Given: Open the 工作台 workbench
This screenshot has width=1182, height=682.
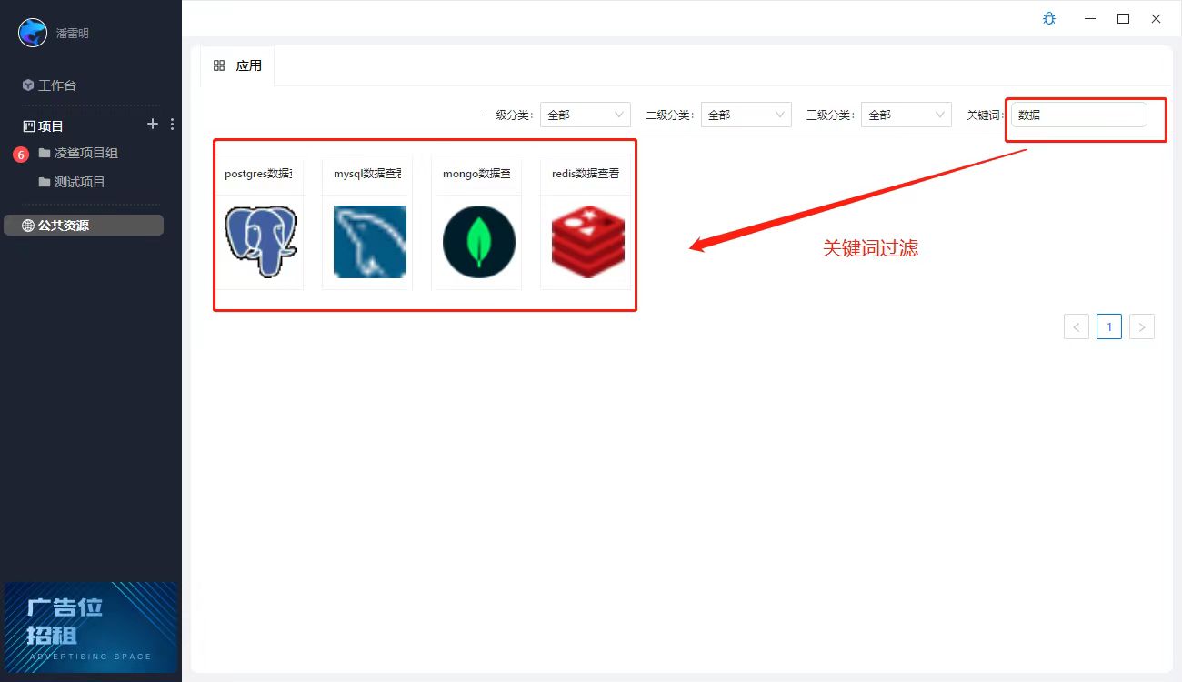Looking at the screenshot, I should pos(56,85).
